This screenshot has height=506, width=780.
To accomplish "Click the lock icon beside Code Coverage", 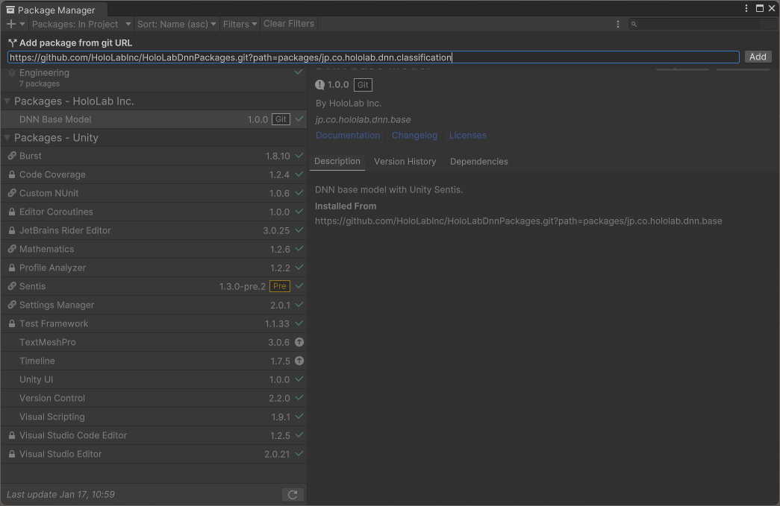I will [12, 174].
